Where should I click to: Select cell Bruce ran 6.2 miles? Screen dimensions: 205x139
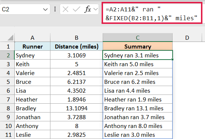pyautogui.click(x=138, y=82)
